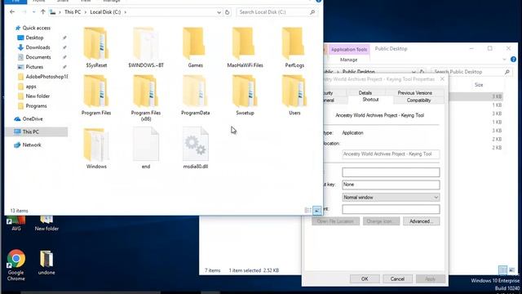
Task: Click the Target field in Properties
Action: [x=391, y=154]
